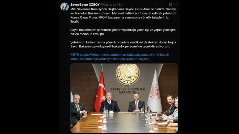Open the 5d timestamp link

coord(121,5)
